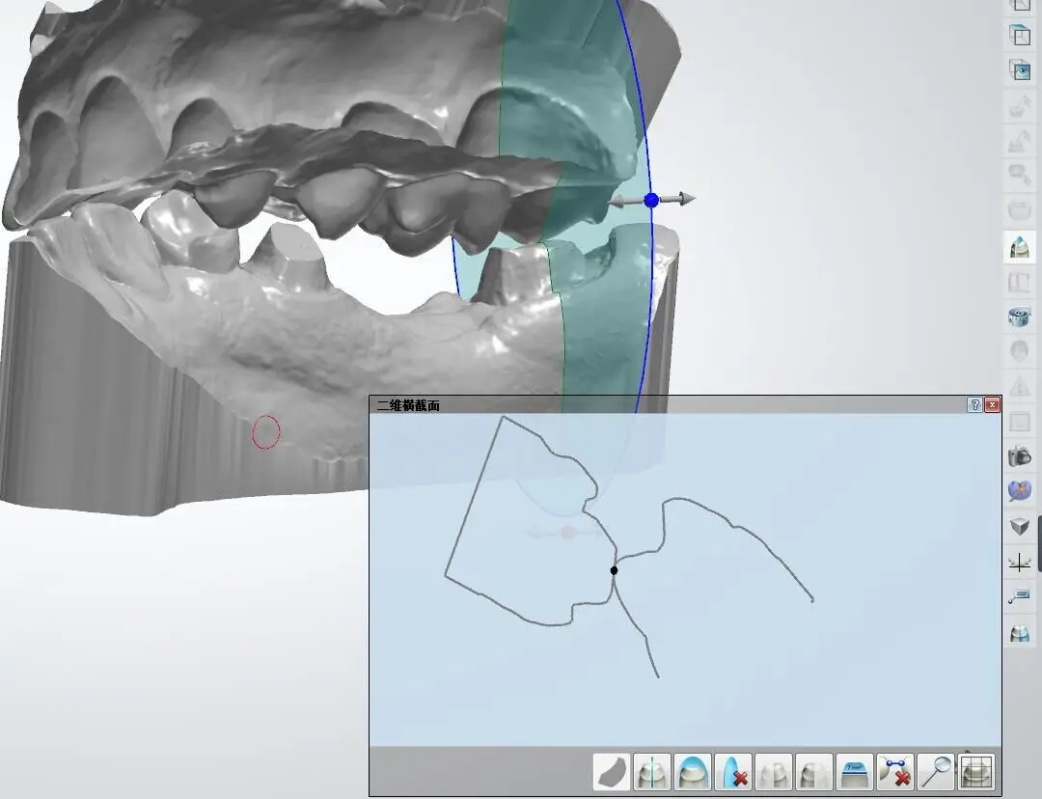Image resolution: width=1042 pixels, height=799 pixels.
Task: Click the blue shape with red X icon
Action: click(733, 772)
